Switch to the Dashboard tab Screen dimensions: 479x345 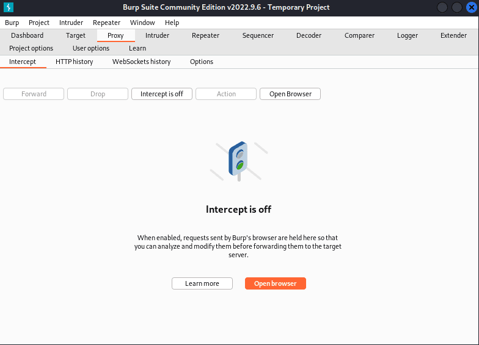pyautogui.click(x=27, y=35)
